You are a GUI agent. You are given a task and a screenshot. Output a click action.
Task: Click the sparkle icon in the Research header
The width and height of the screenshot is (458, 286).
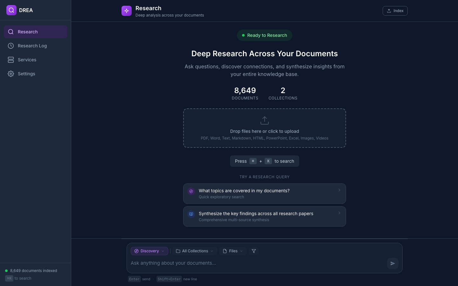[127, 10]
